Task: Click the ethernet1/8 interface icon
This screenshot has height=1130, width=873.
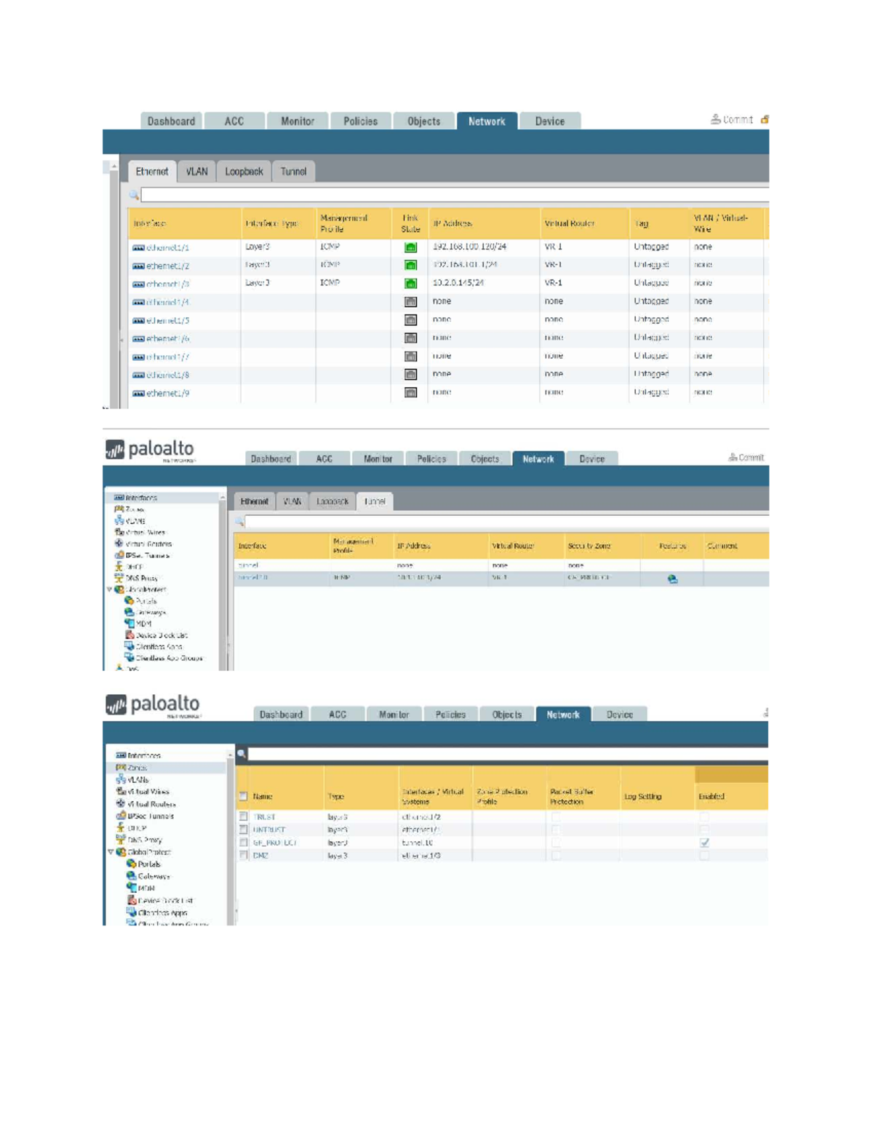Action: coord(138,375)
